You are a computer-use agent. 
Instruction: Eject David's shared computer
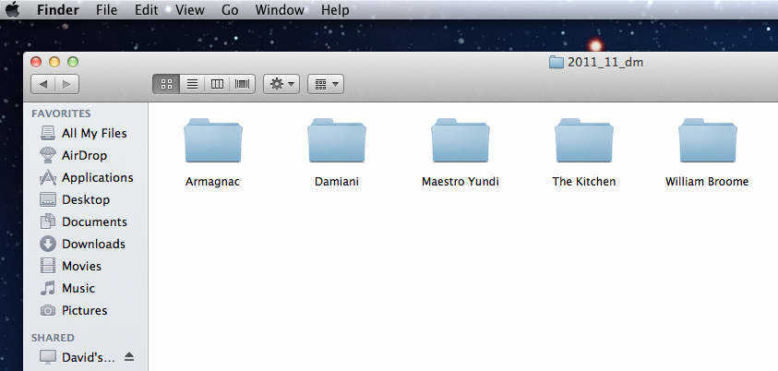pos(129,356)
